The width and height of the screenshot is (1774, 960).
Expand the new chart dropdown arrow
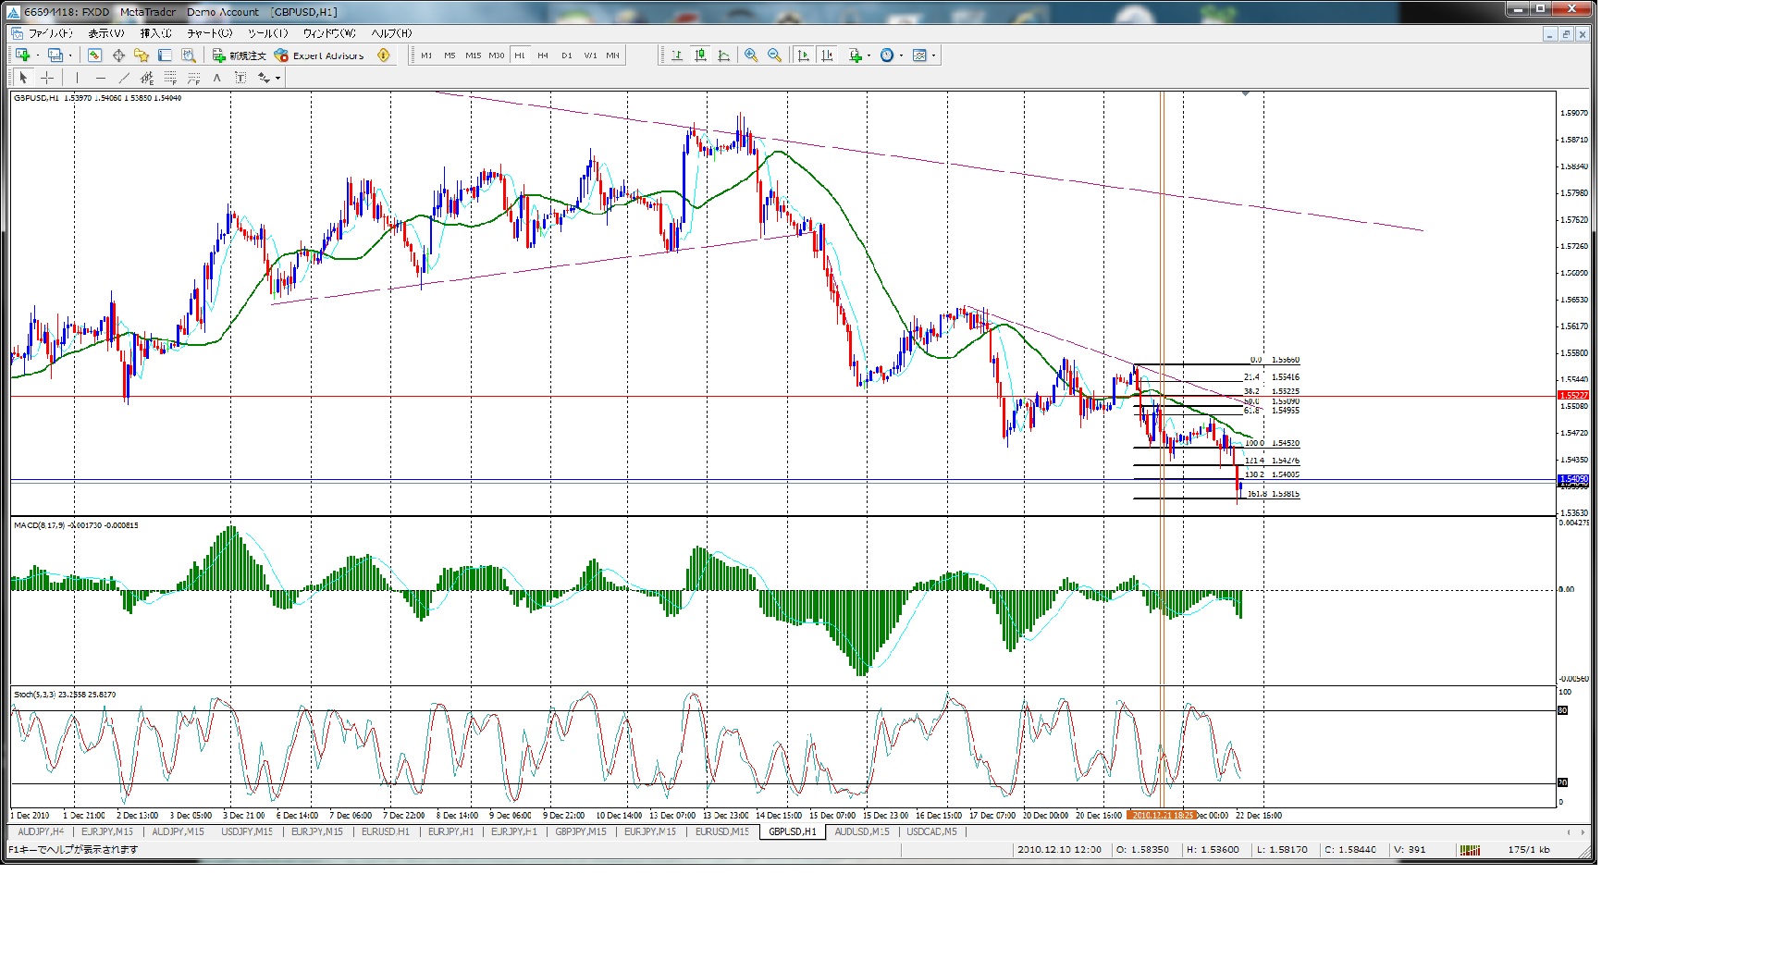(x=37, y=55)
